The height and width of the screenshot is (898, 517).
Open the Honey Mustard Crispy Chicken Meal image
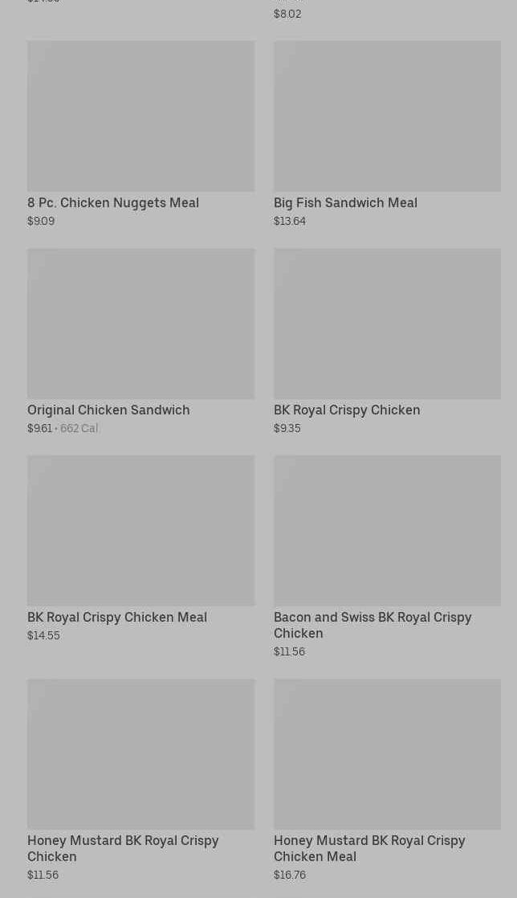tap(387, 754)
